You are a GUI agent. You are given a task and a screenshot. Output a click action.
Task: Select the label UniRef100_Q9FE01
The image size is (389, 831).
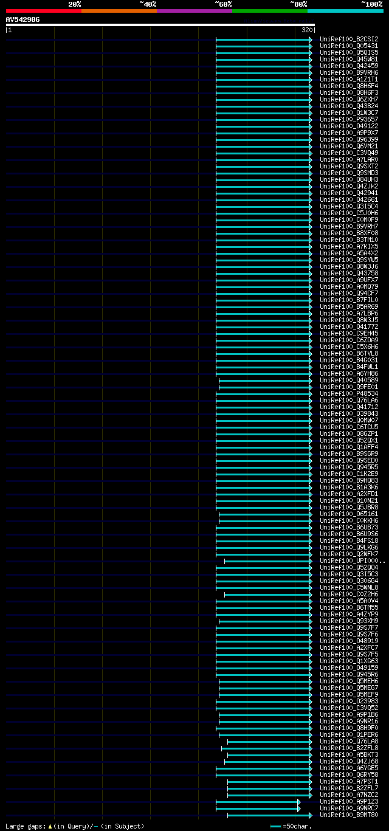[x=349, y=387]
